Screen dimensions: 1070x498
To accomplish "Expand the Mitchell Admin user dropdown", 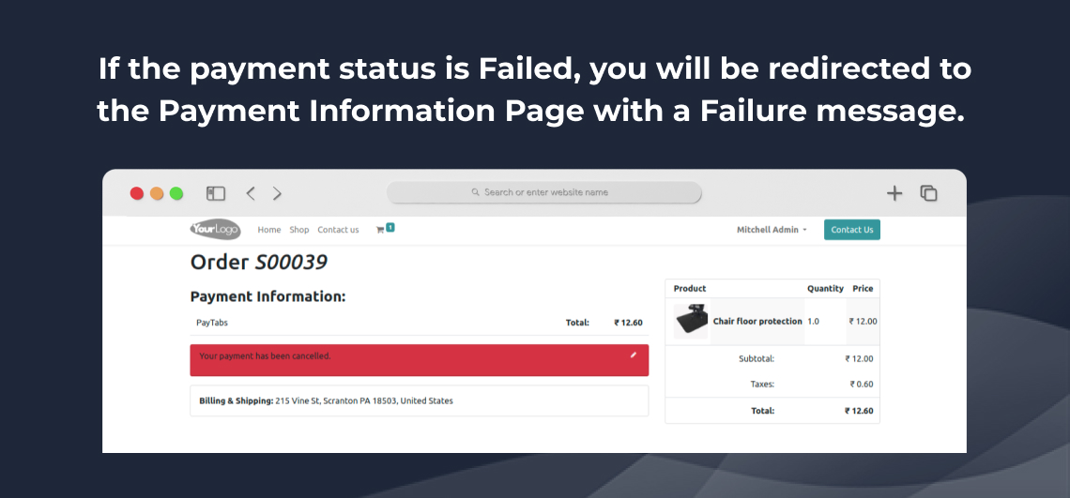I will pyautogui.click(x=772, y=230).
